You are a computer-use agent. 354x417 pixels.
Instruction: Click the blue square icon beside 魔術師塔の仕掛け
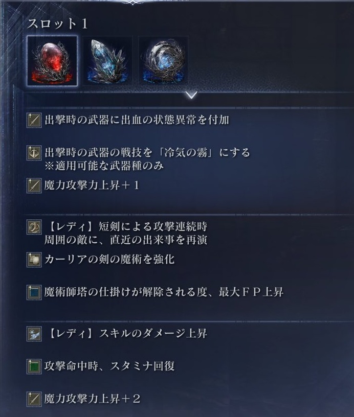34,292
